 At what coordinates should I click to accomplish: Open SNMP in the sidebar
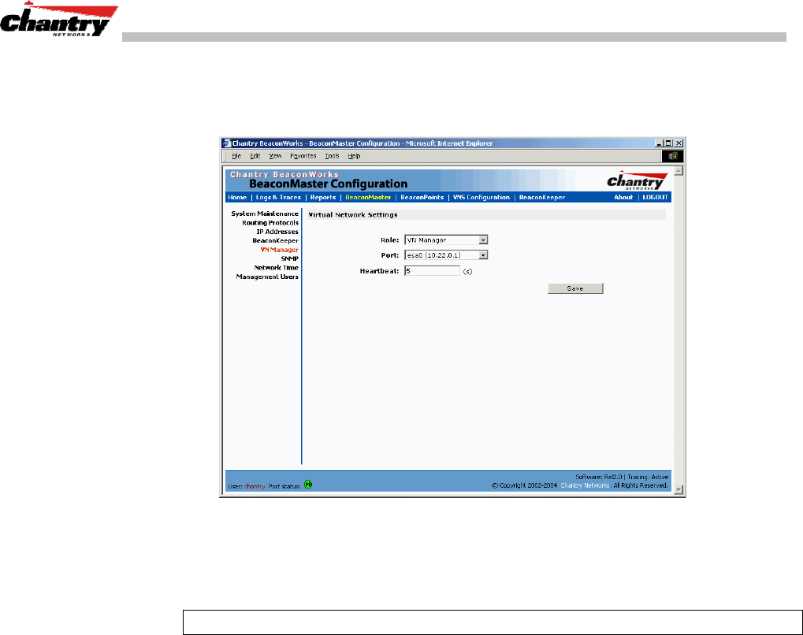(290, 258)
